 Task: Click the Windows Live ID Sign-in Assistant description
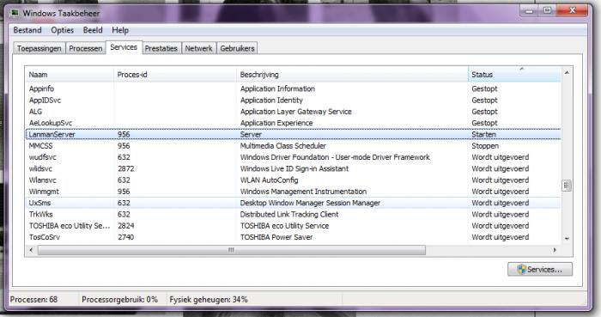click(x=294, y=168)
